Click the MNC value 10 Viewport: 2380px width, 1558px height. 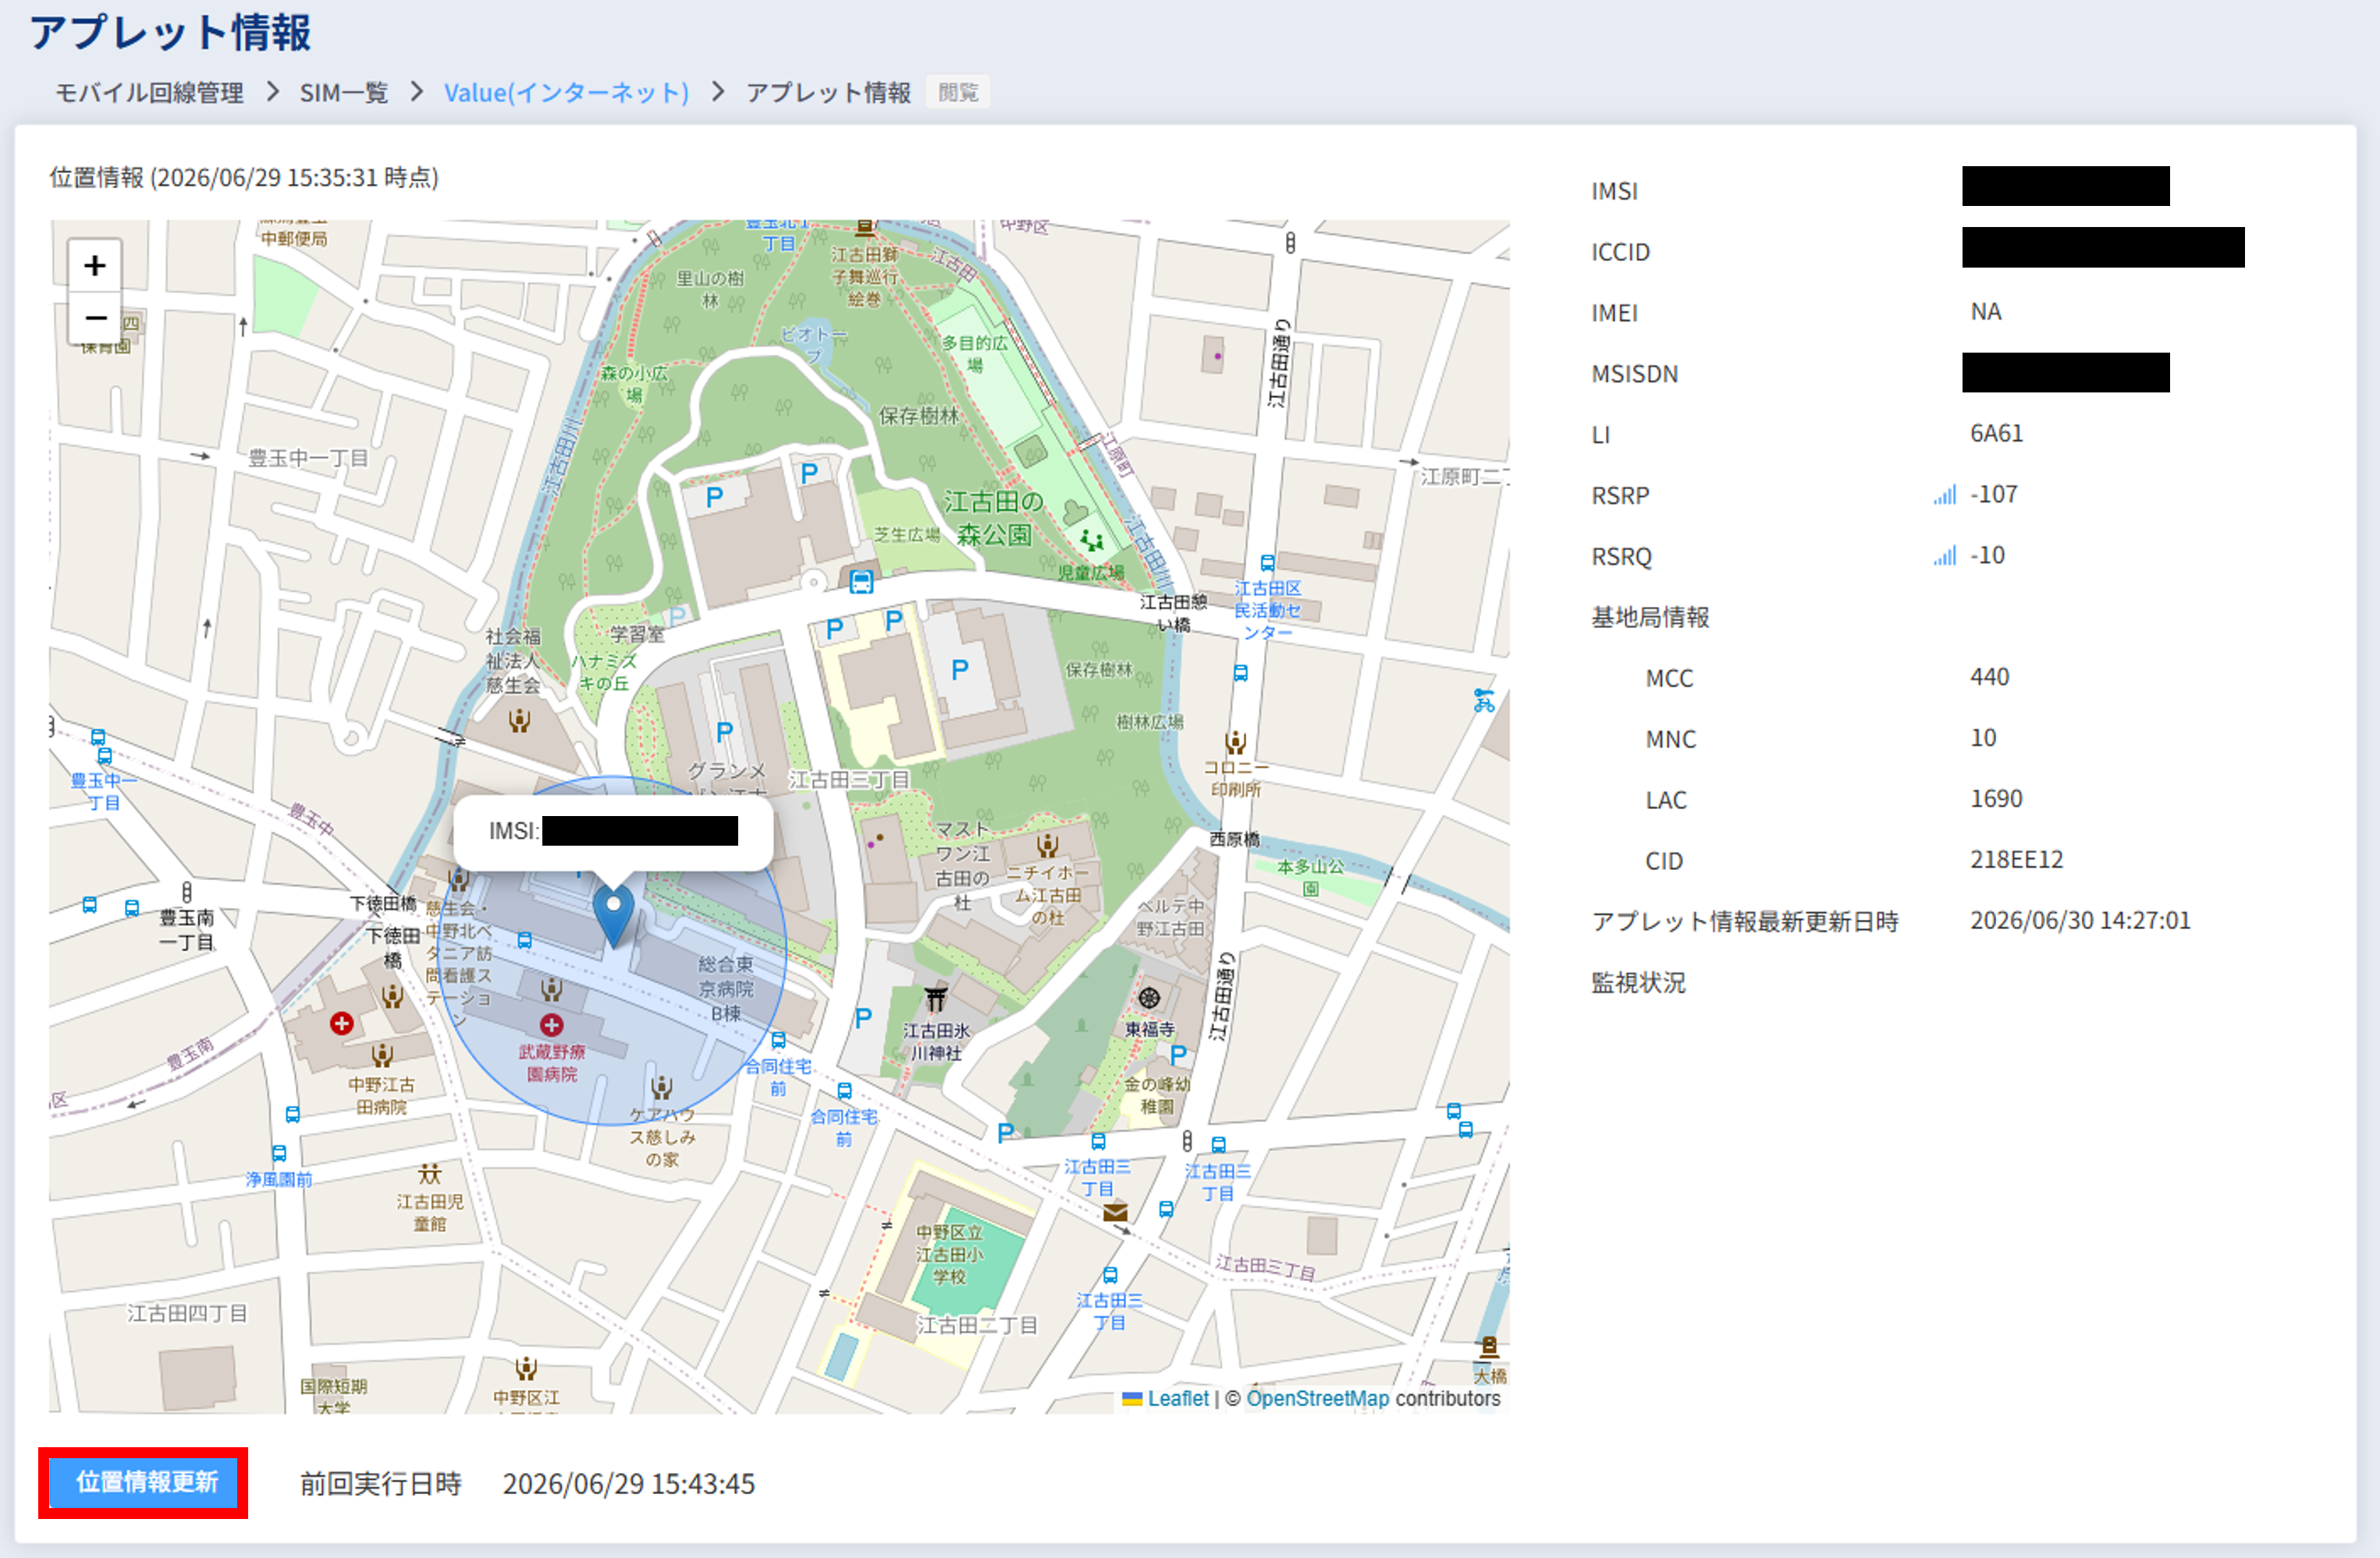[1983, 738]
